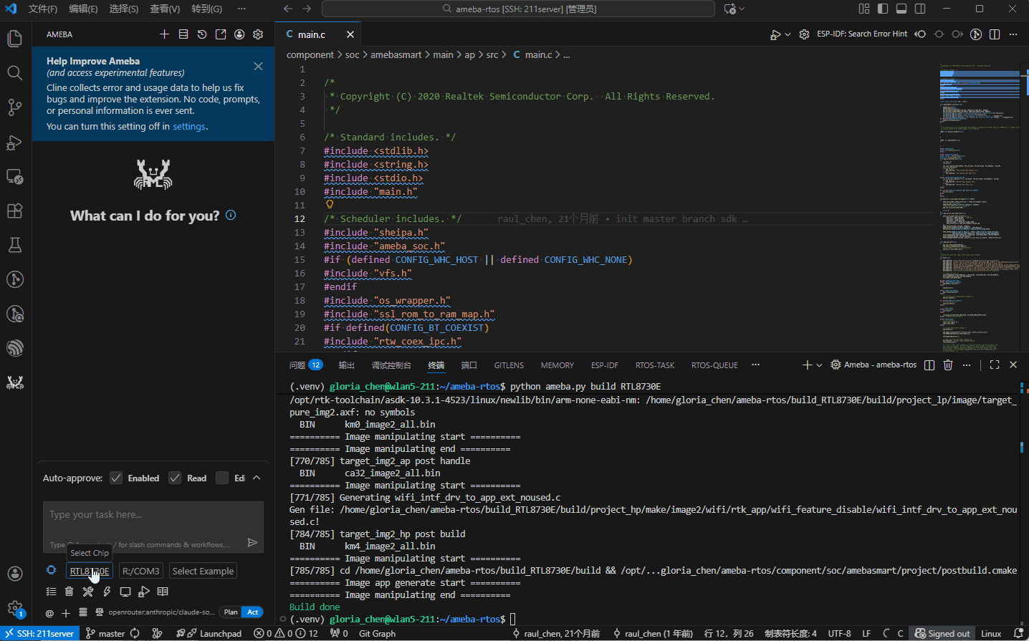Click the master branch in status bar

[105, 633]
